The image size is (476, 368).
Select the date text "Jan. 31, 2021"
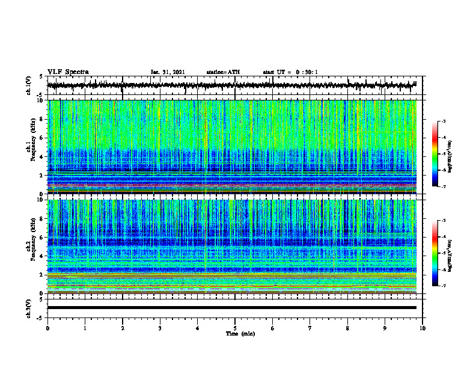168,72
